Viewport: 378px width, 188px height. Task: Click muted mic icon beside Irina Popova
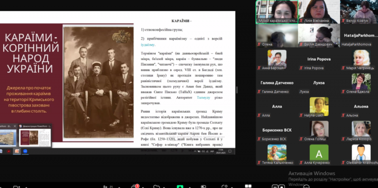click(x=301, y=68)
